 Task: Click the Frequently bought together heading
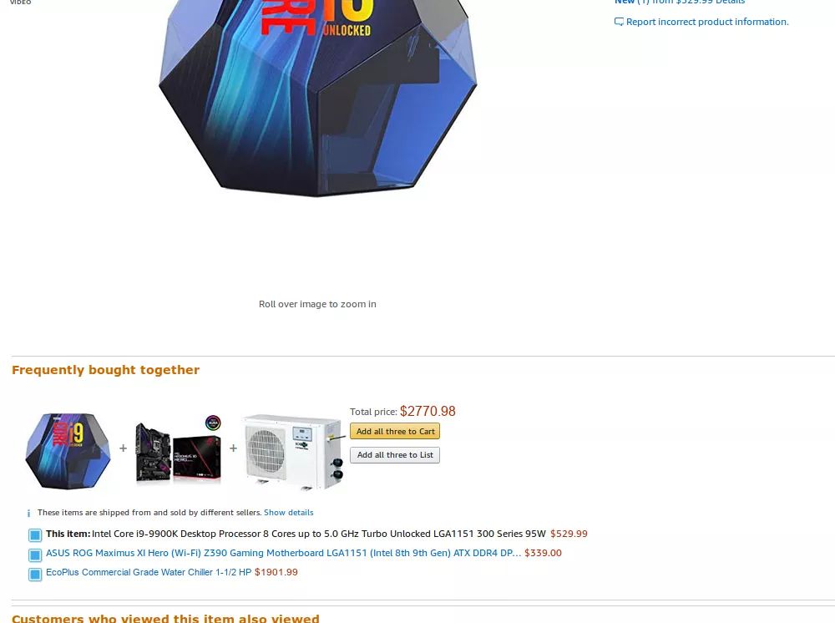[x=105, y=370]
